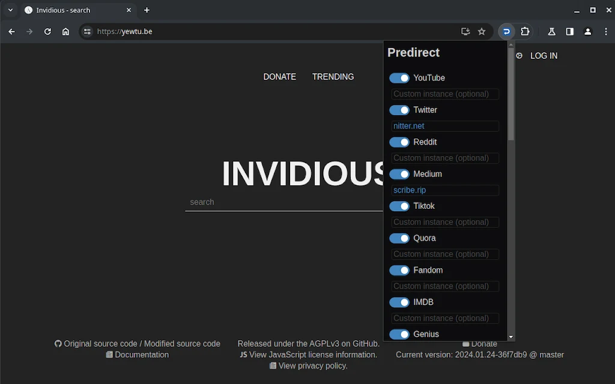Turn off the Reddit redirect switch

(399, 142)
